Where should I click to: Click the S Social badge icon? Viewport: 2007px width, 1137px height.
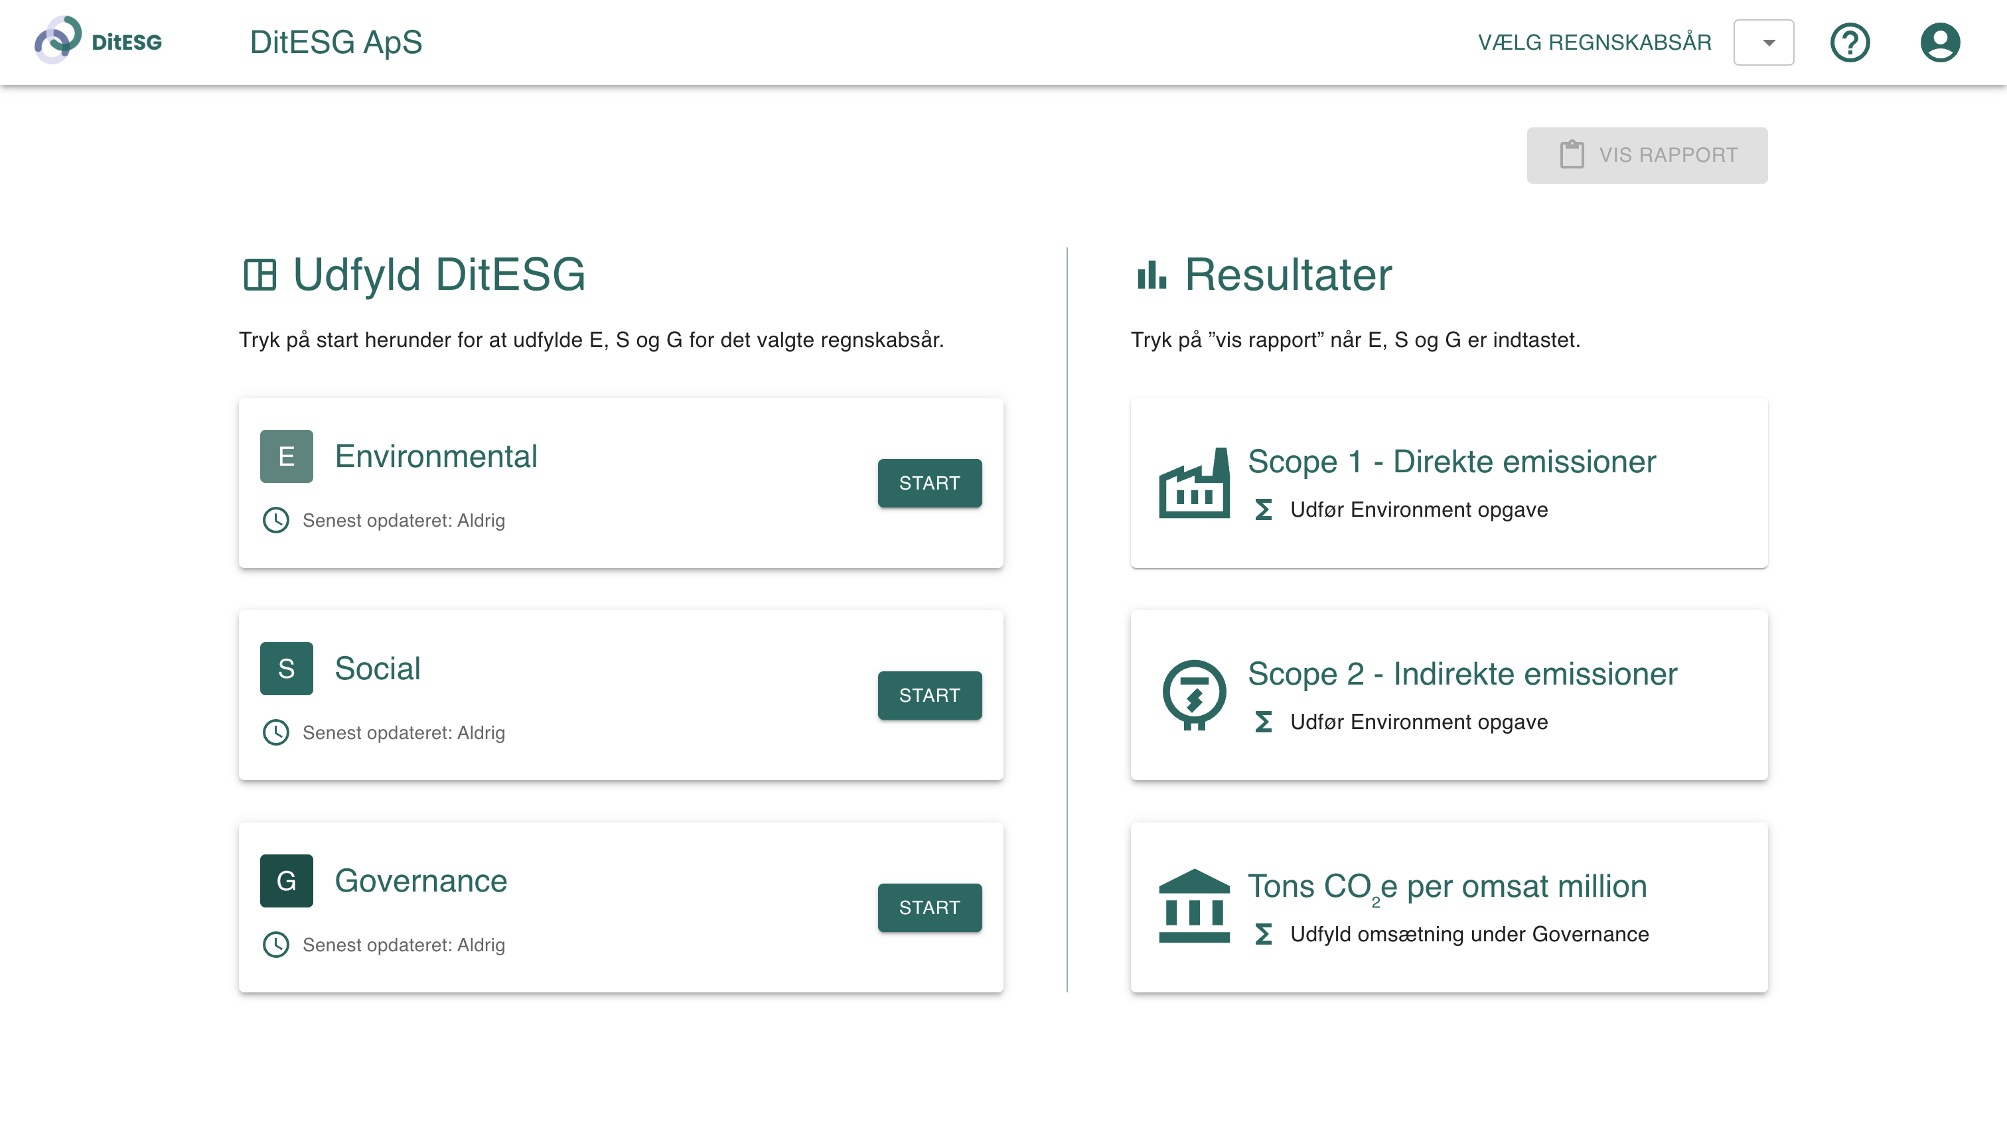coord(286,669)
